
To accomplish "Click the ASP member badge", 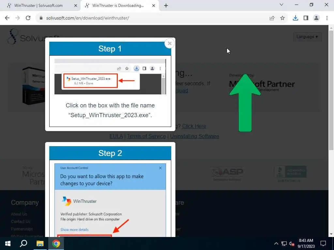I will (227, 174).
